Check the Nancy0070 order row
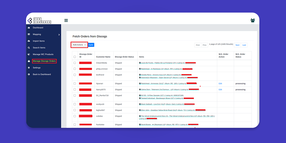 [x=75, y=90]
